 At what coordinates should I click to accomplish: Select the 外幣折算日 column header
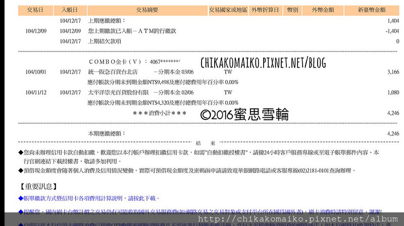click(266, 10)
